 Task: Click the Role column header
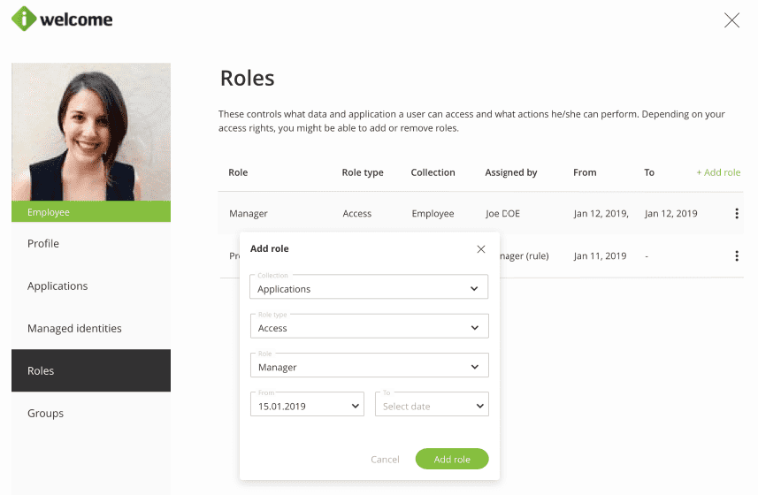point(238,173)
